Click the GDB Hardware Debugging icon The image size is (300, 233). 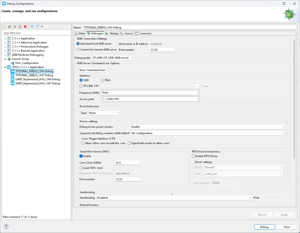click(x=9, y=55)
